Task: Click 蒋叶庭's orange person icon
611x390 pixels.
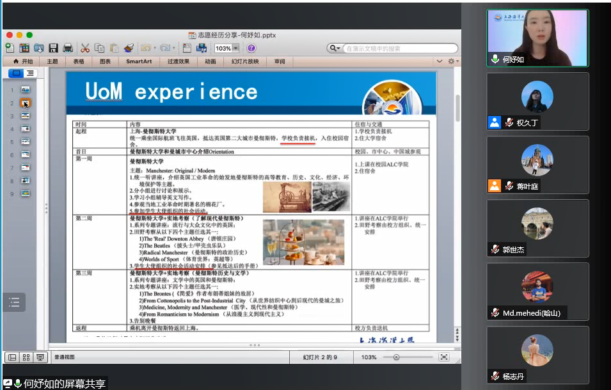Action: (x=495, y=186)
